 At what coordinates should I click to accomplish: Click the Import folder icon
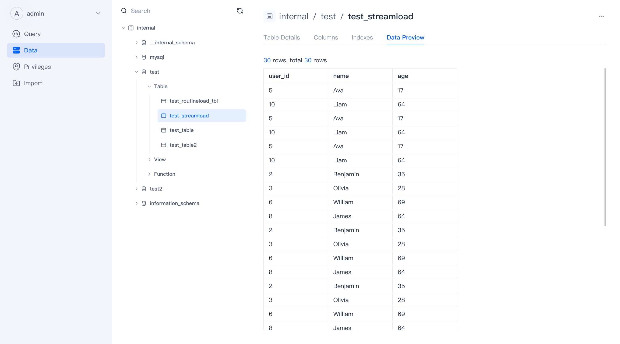coord(16,83)
